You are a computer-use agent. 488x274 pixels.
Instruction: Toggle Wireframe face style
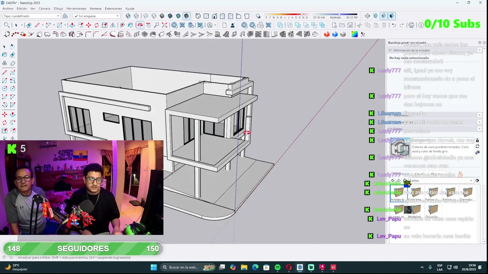(145, 16)
